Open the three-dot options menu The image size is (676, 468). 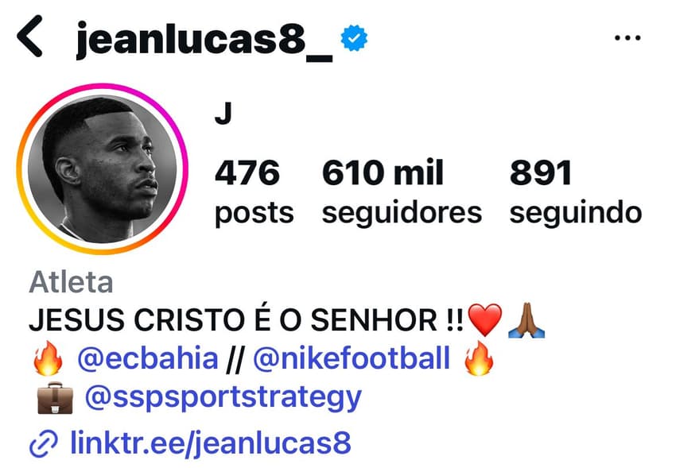[627, 38]
